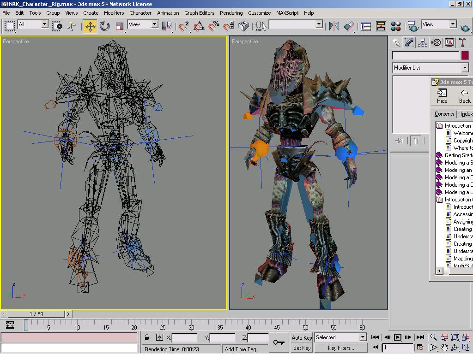Toggle the Selection Lock padlock
This screenshot has width=473, height=354.
tap(147, 338)
